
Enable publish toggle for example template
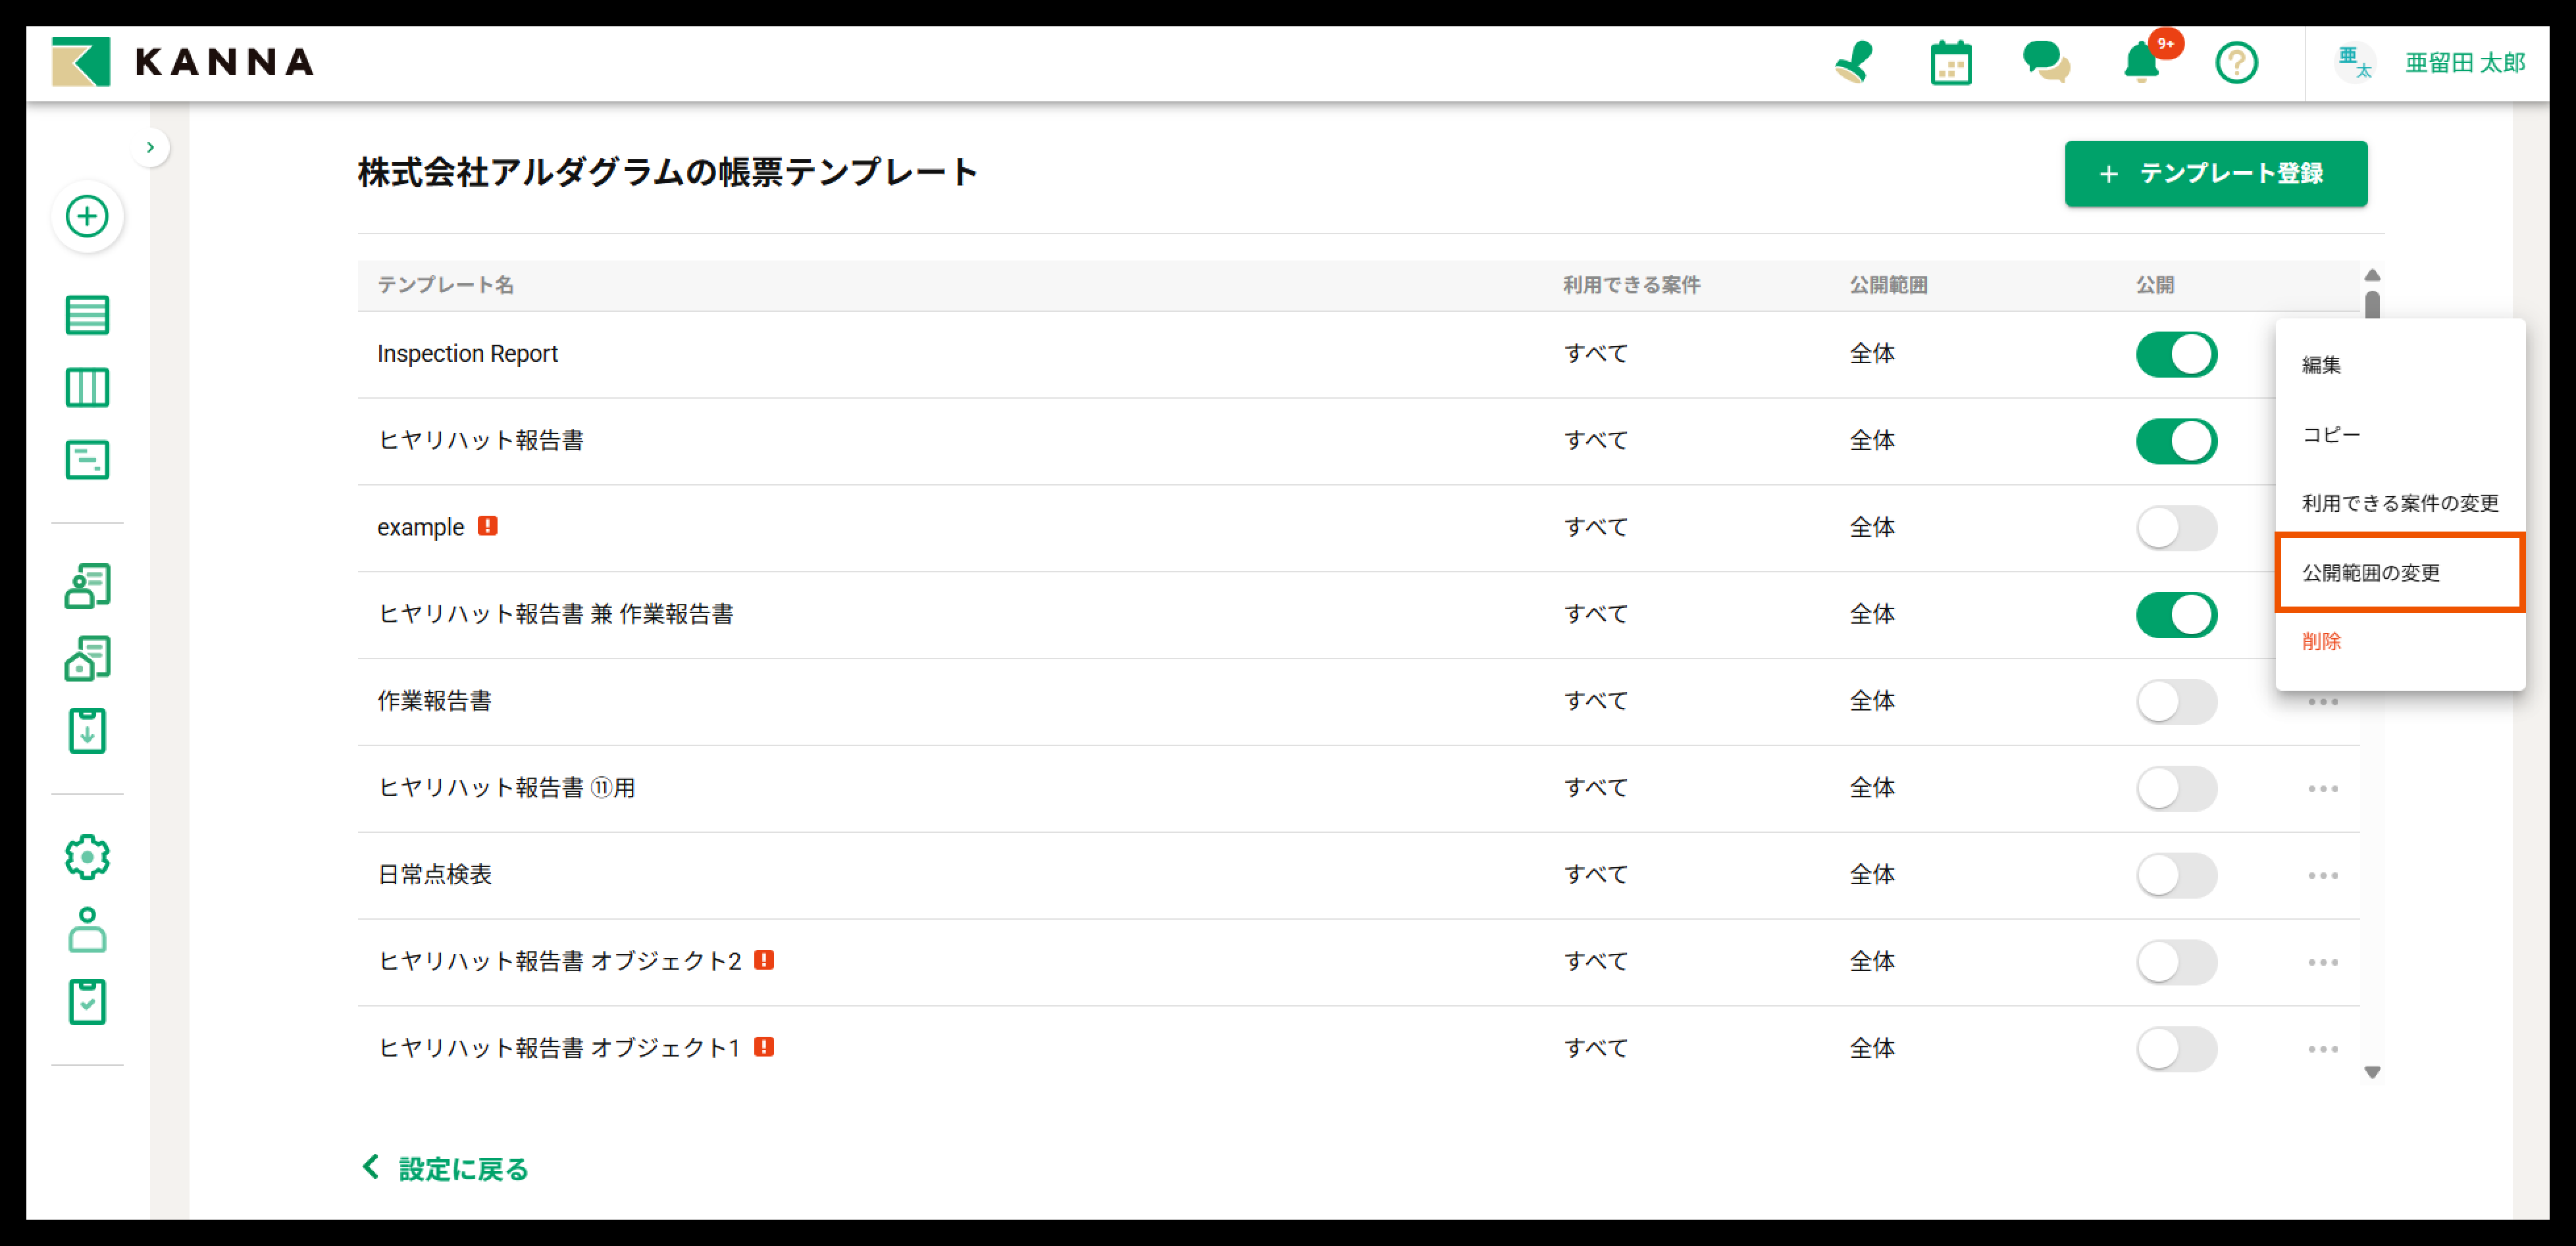(2176, 528)
